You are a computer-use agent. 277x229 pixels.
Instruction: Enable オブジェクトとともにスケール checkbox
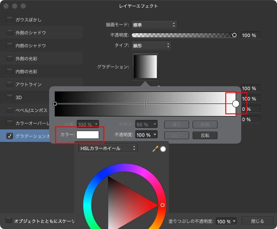pos(9,220)
